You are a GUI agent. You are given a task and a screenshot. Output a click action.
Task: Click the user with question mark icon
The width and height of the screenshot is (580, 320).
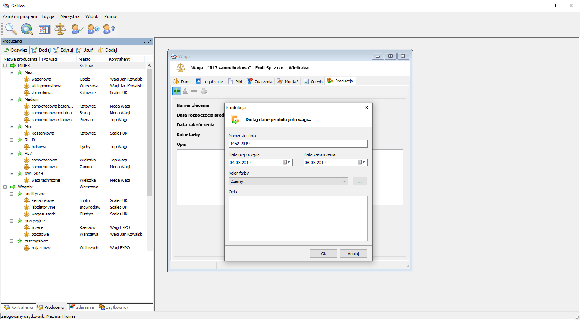(109, 29)
